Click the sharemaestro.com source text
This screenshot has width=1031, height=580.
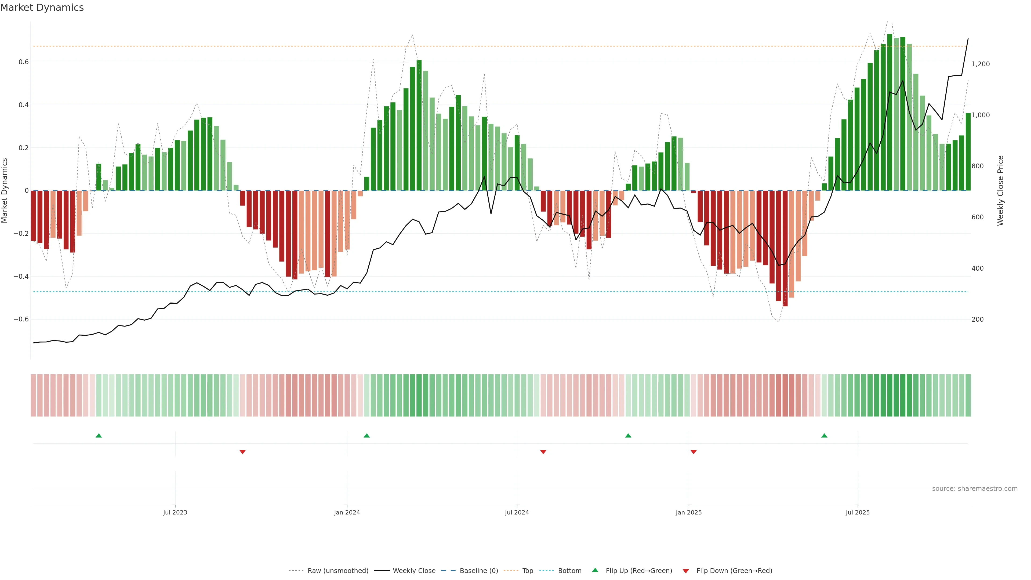point(975,489)
